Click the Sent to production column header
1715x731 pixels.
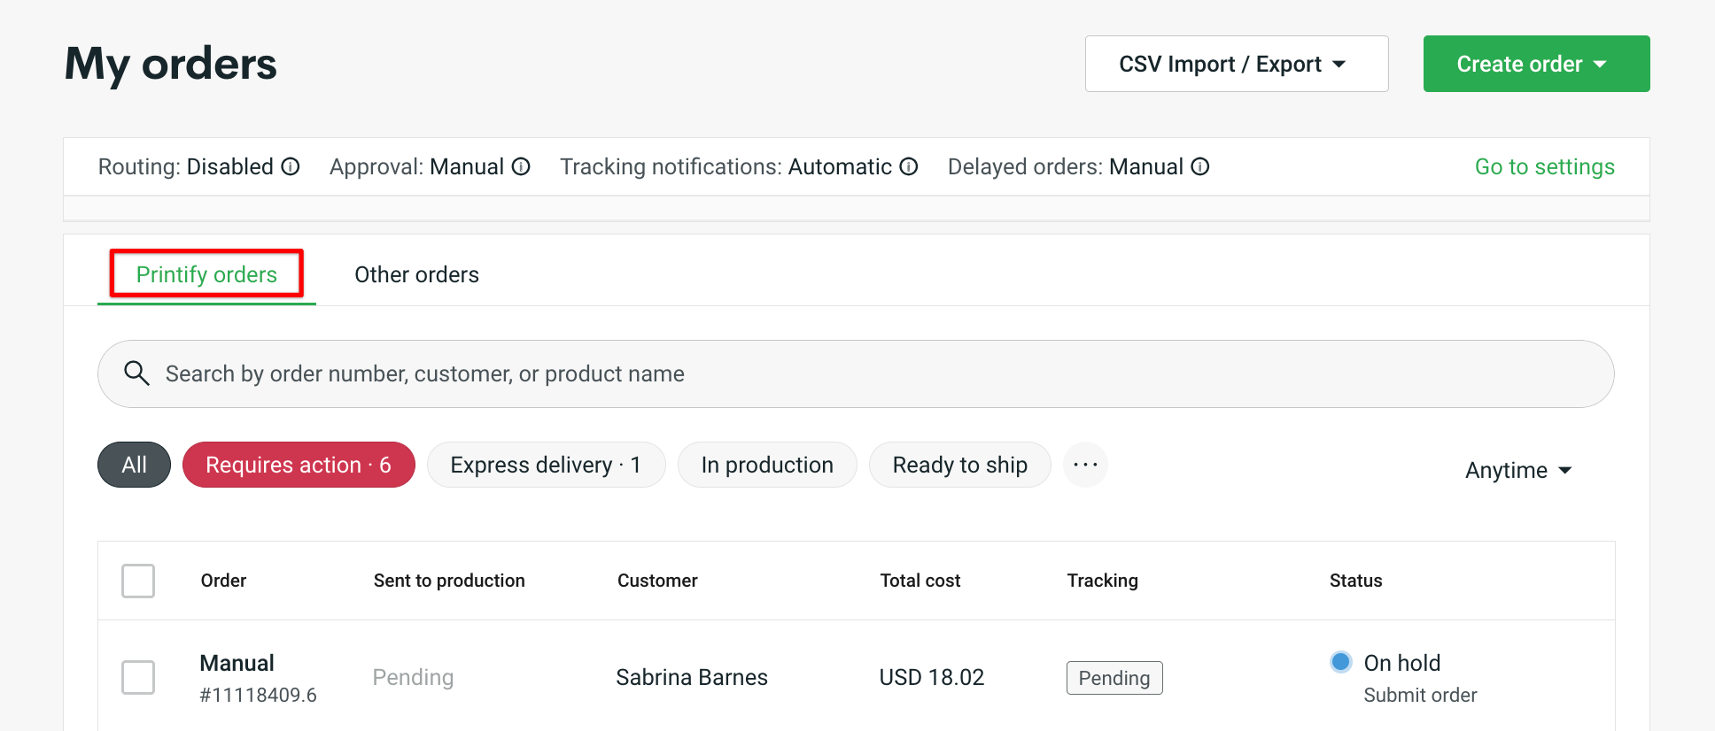449,581
